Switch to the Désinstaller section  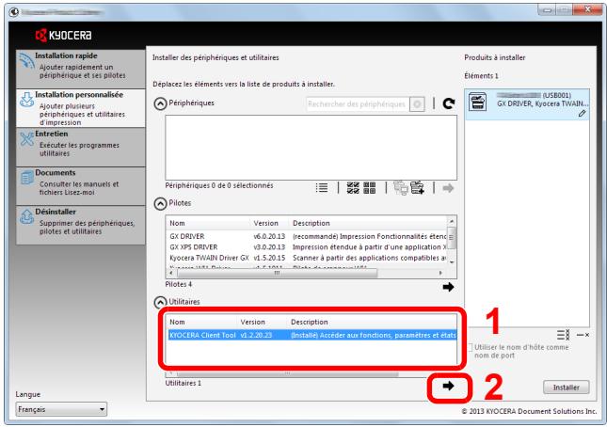tap(81, 225)
